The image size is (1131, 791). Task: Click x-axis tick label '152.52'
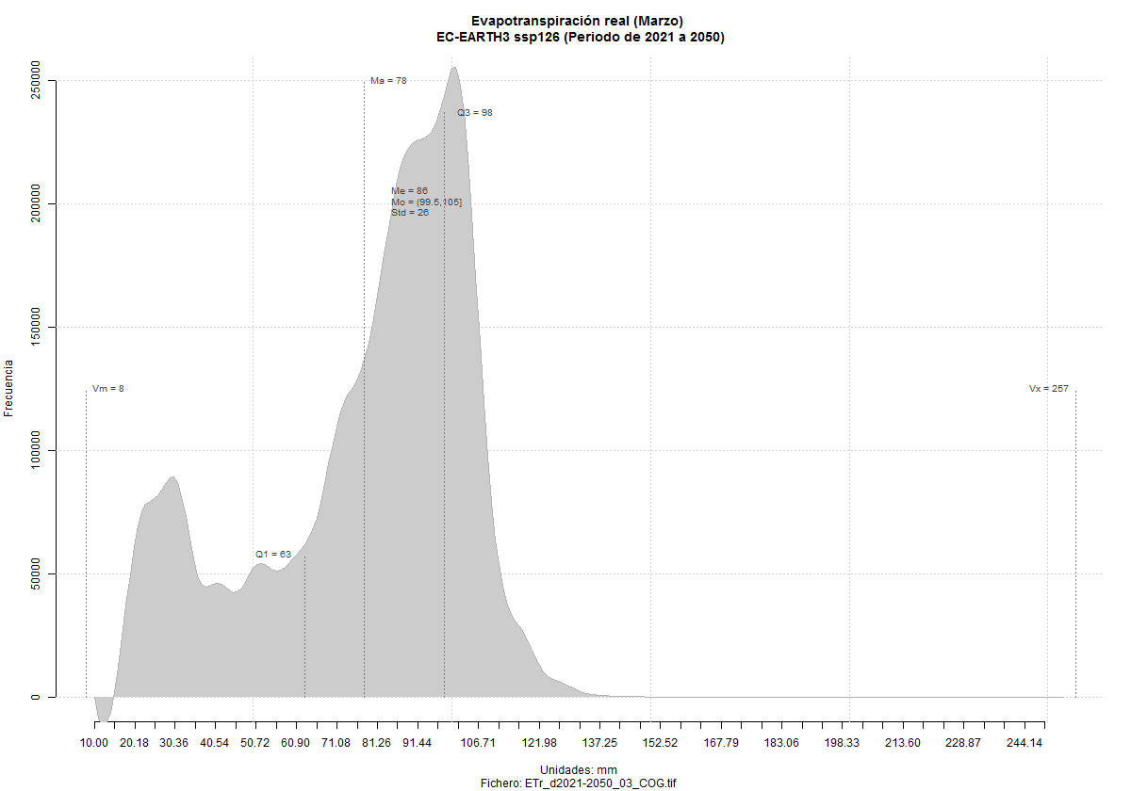(x=660, y=743)
